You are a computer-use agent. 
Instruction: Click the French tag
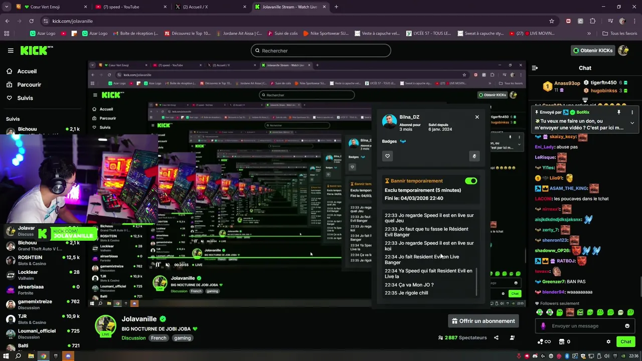(158, 338)
